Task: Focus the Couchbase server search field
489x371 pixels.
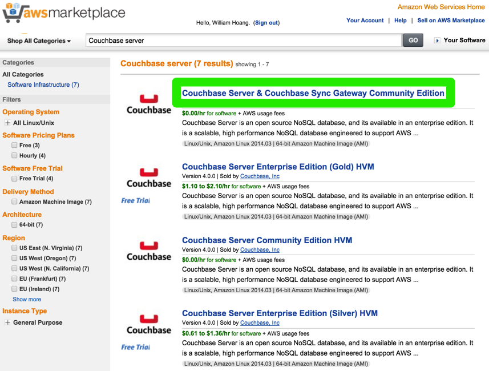Action: 244,41
